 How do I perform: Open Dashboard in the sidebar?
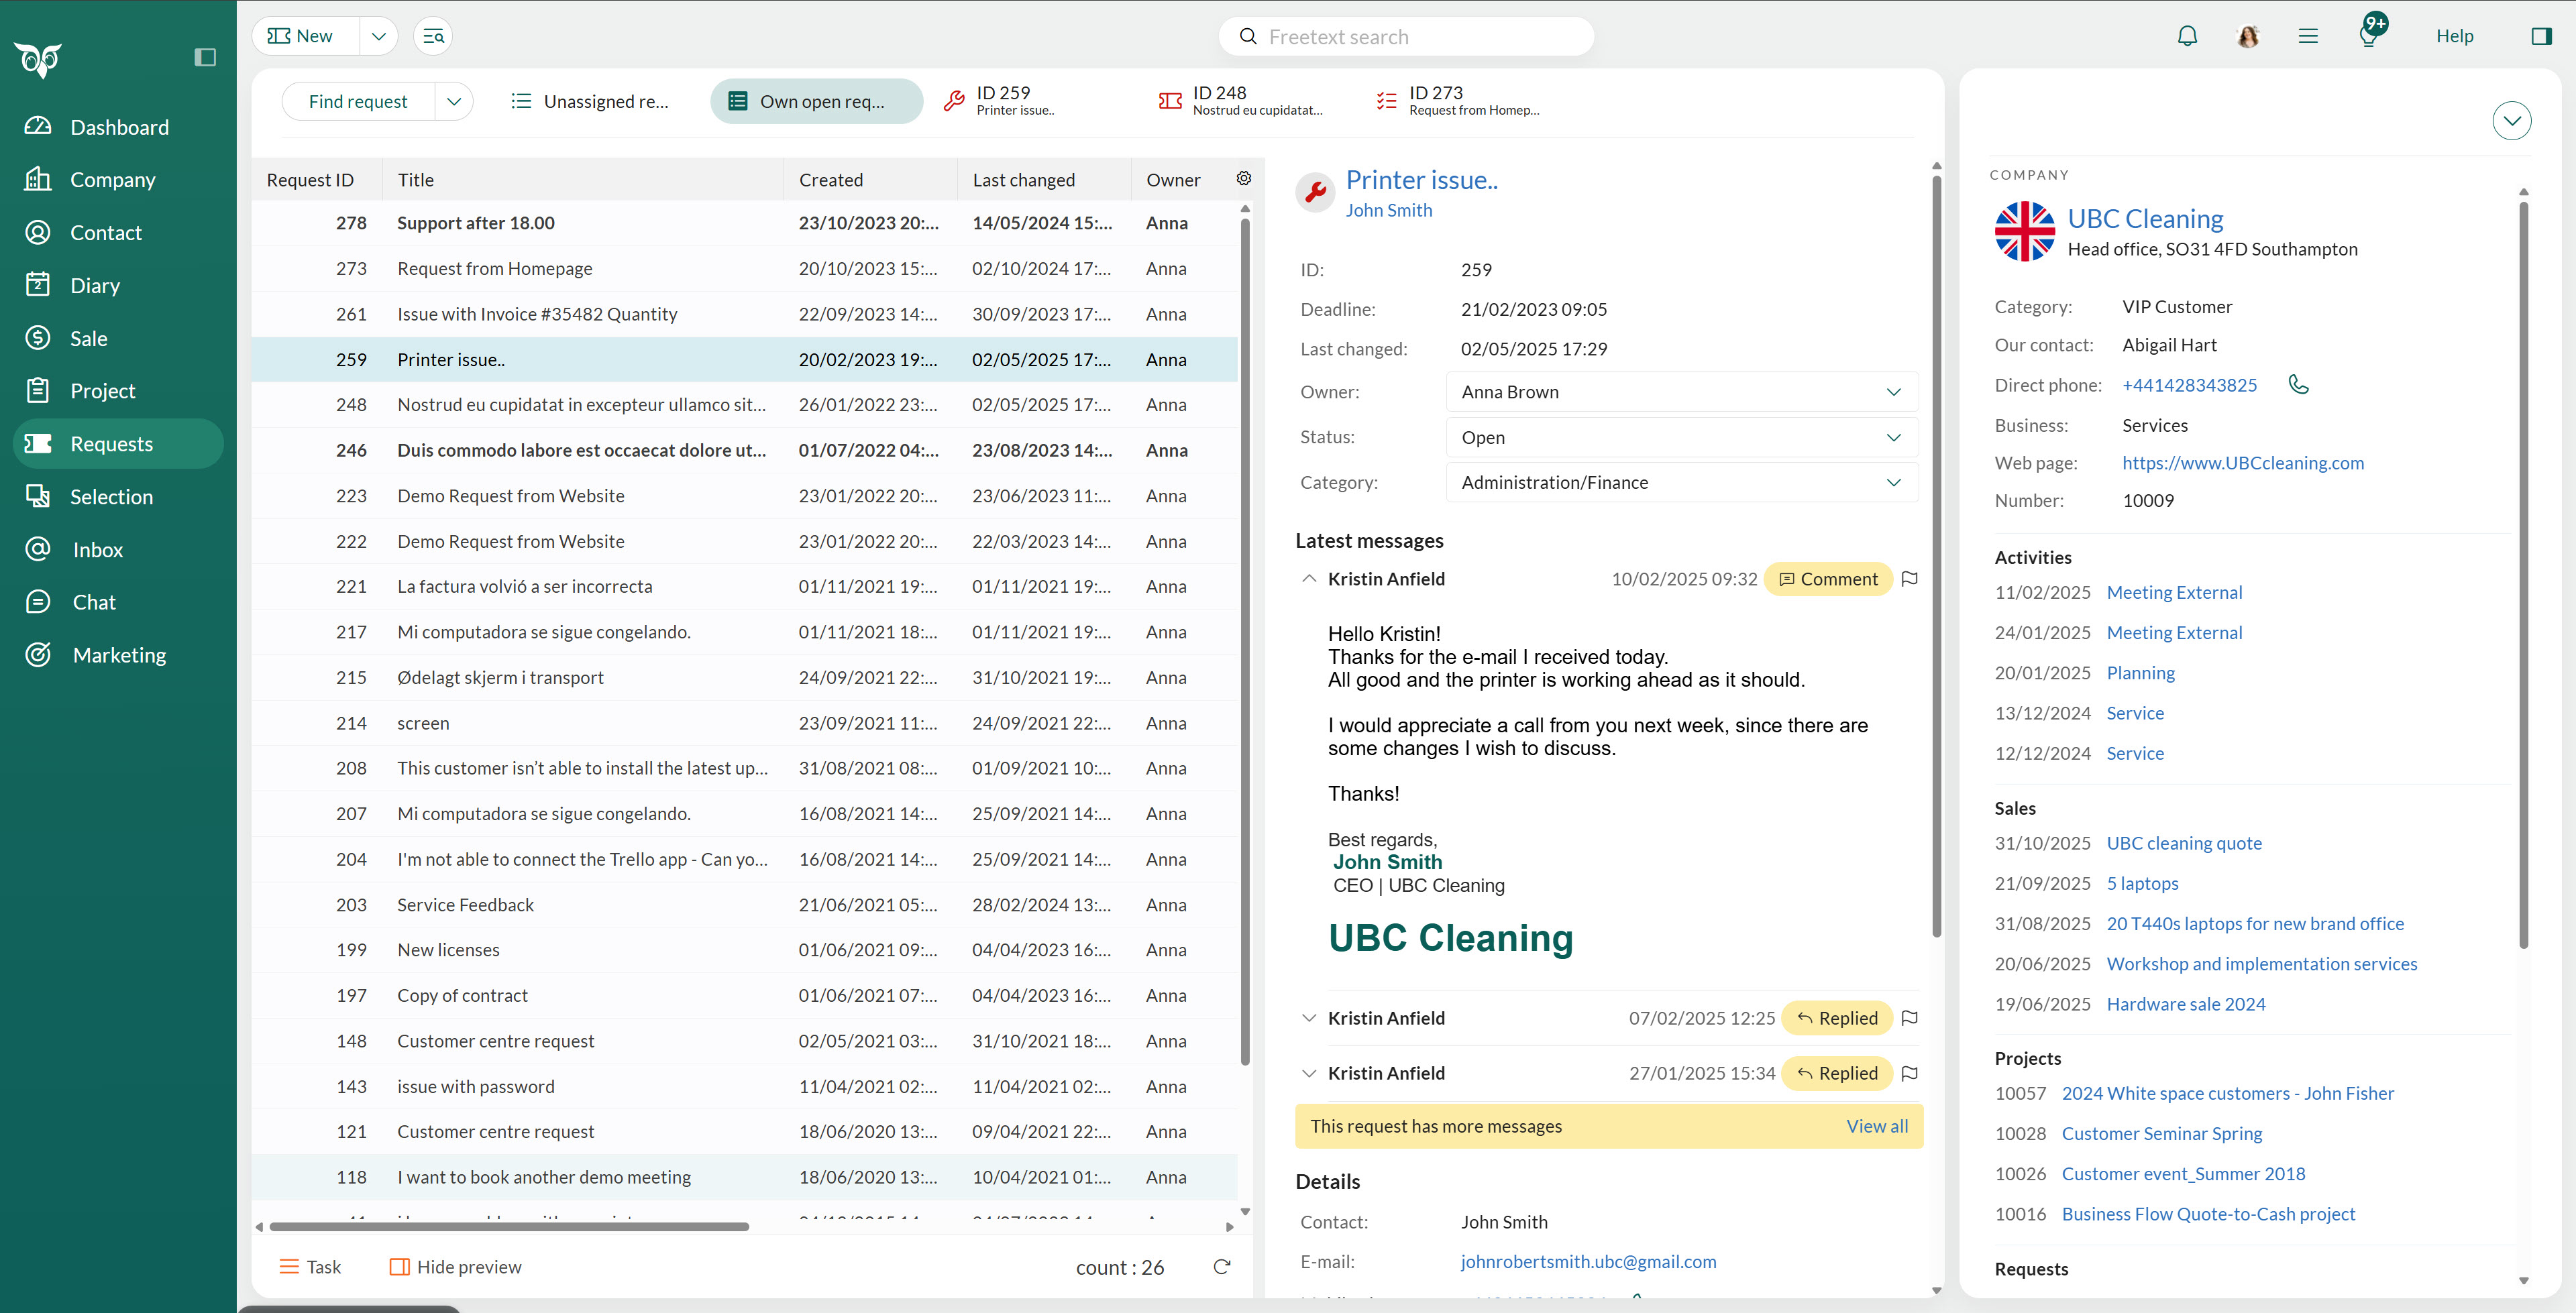[119, 127]
